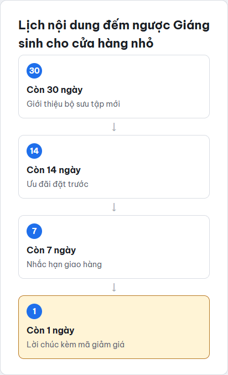Click the blue circle badge numbered 1

(34, 311)
